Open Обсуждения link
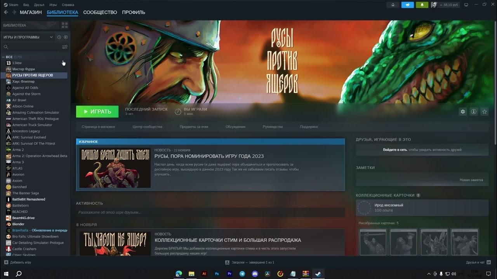Viewport: 497px width, 279px height. click(x=235, y=127)
